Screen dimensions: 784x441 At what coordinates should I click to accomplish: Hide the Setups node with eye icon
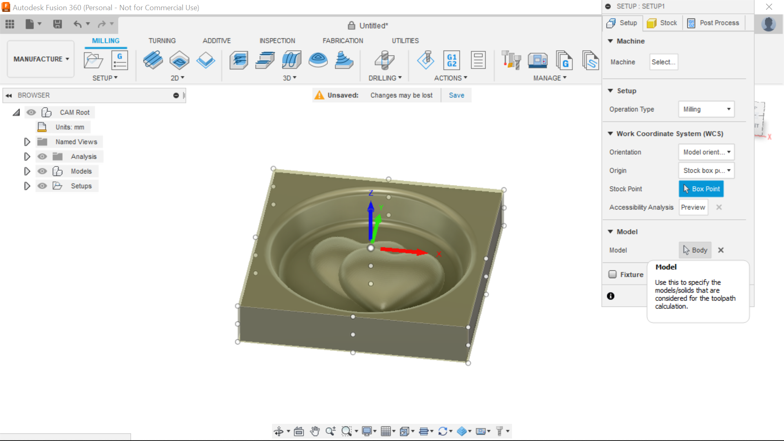point(42,186)
